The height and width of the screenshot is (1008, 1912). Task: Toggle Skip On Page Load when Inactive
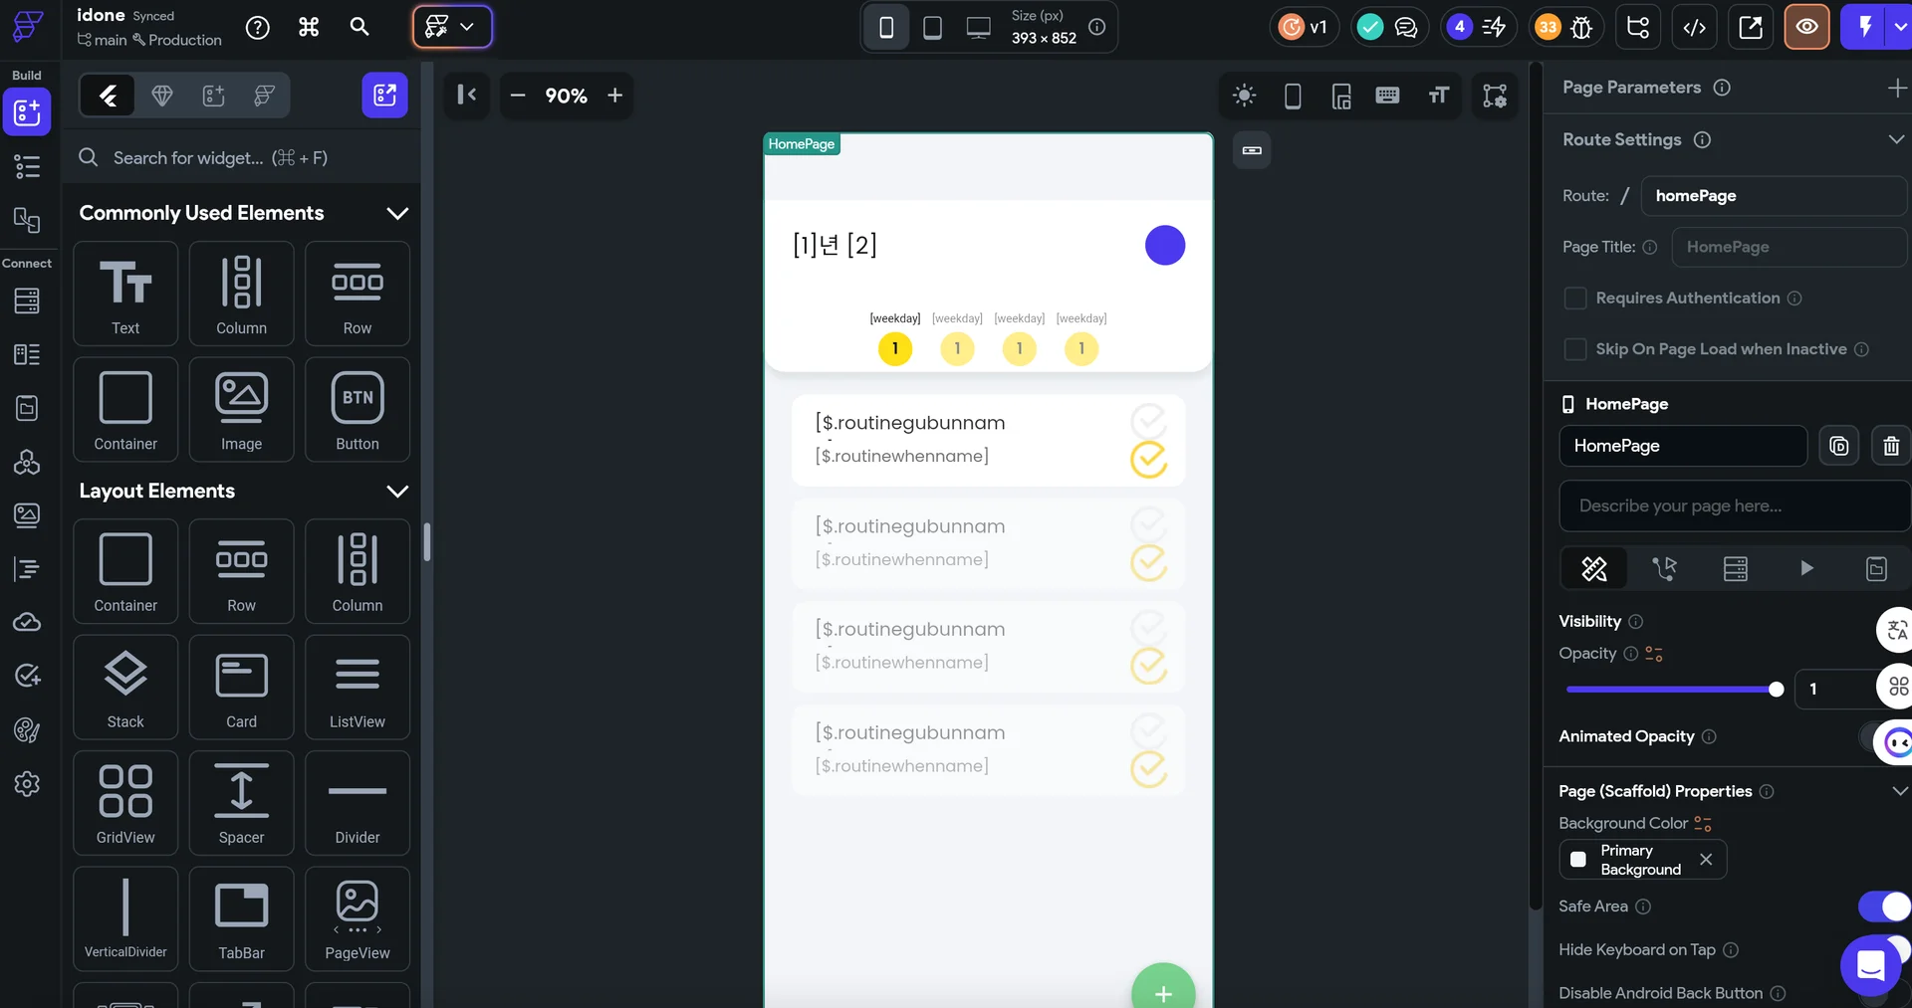1575,349
